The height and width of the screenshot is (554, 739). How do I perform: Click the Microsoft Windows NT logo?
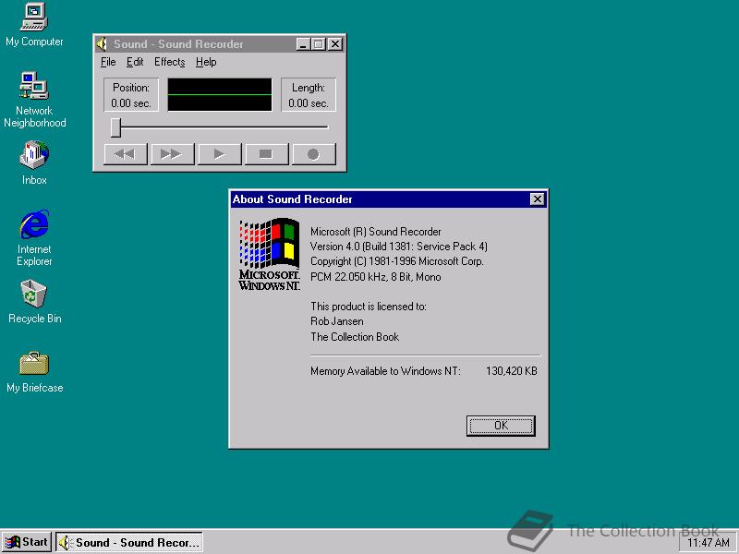(269, 255)
